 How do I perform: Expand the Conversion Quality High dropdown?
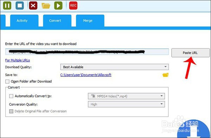coord(126,104)
